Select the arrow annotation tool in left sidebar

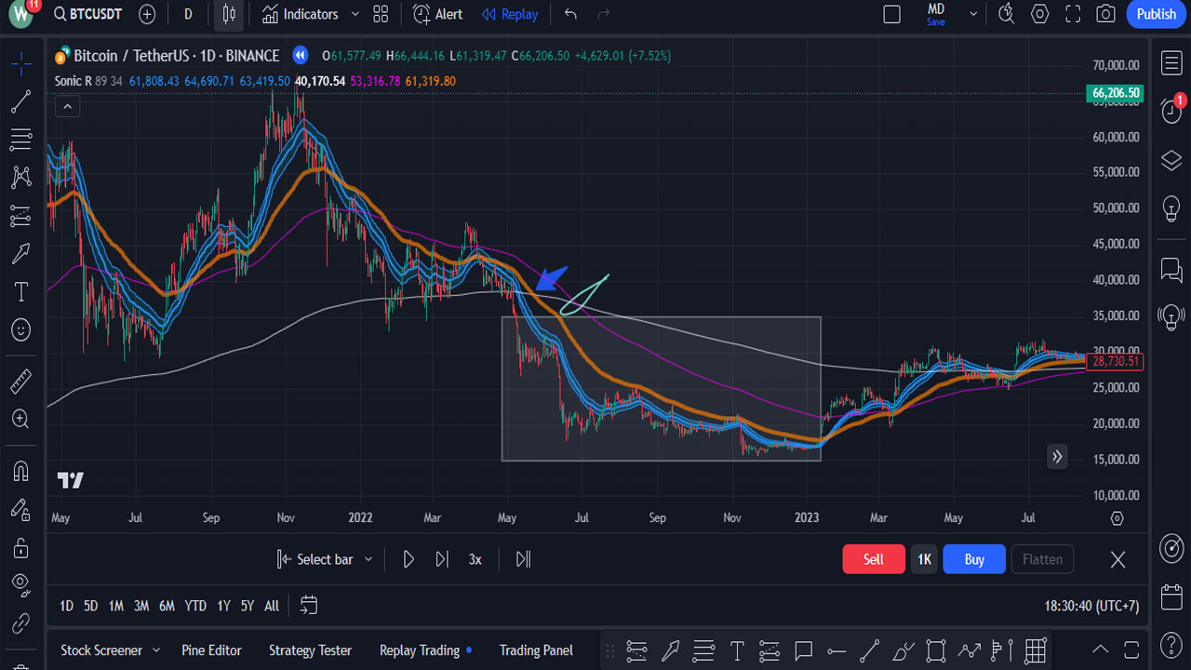click(x=21, y=253)
